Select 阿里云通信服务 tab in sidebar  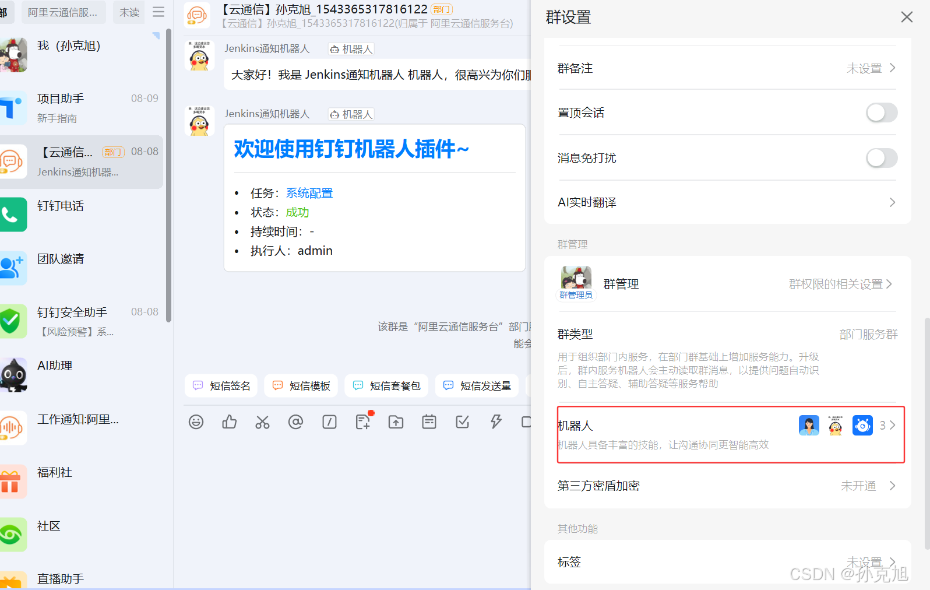(64, 12)
